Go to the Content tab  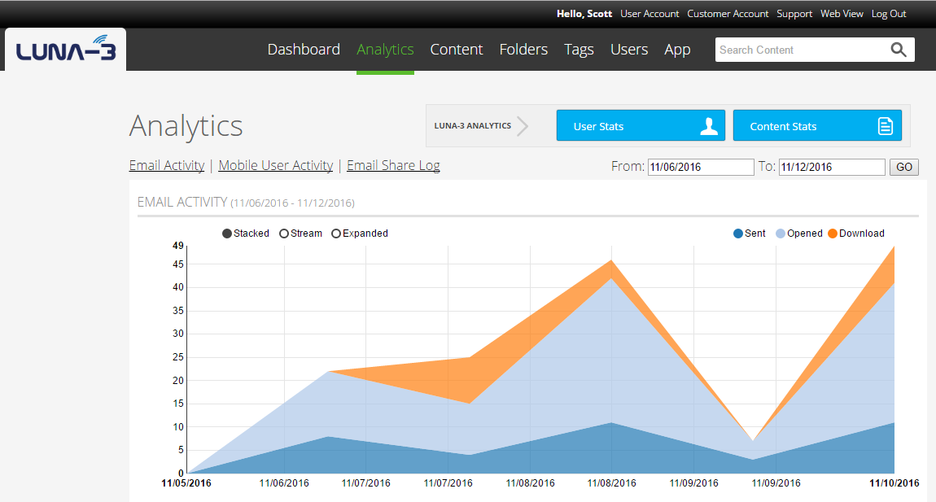456,50
